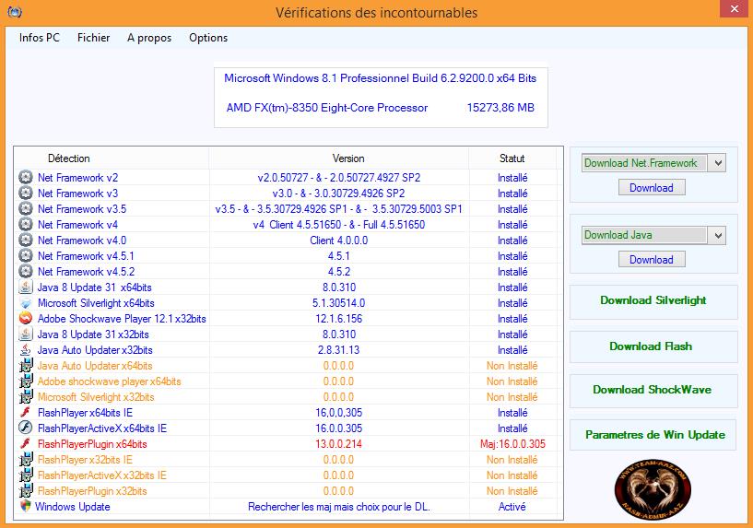
Task: Select version text 2.8.31.13
Action: click(338, 350)
